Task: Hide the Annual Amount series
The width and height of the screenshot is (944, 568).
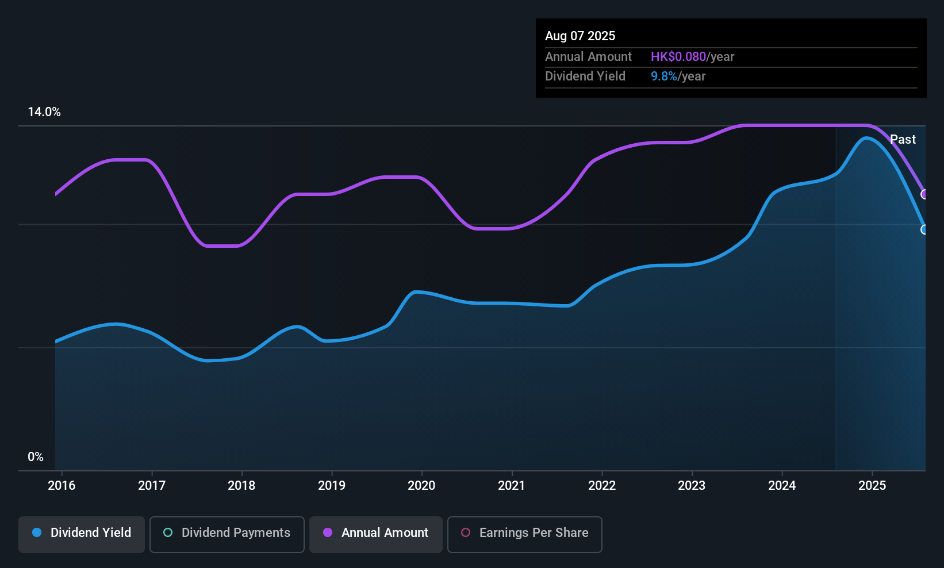Action: pos(376,533)
